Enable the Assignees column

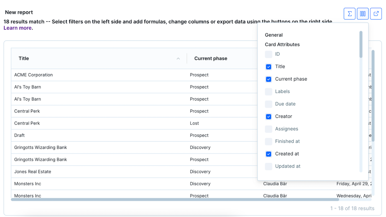point(268,129)
